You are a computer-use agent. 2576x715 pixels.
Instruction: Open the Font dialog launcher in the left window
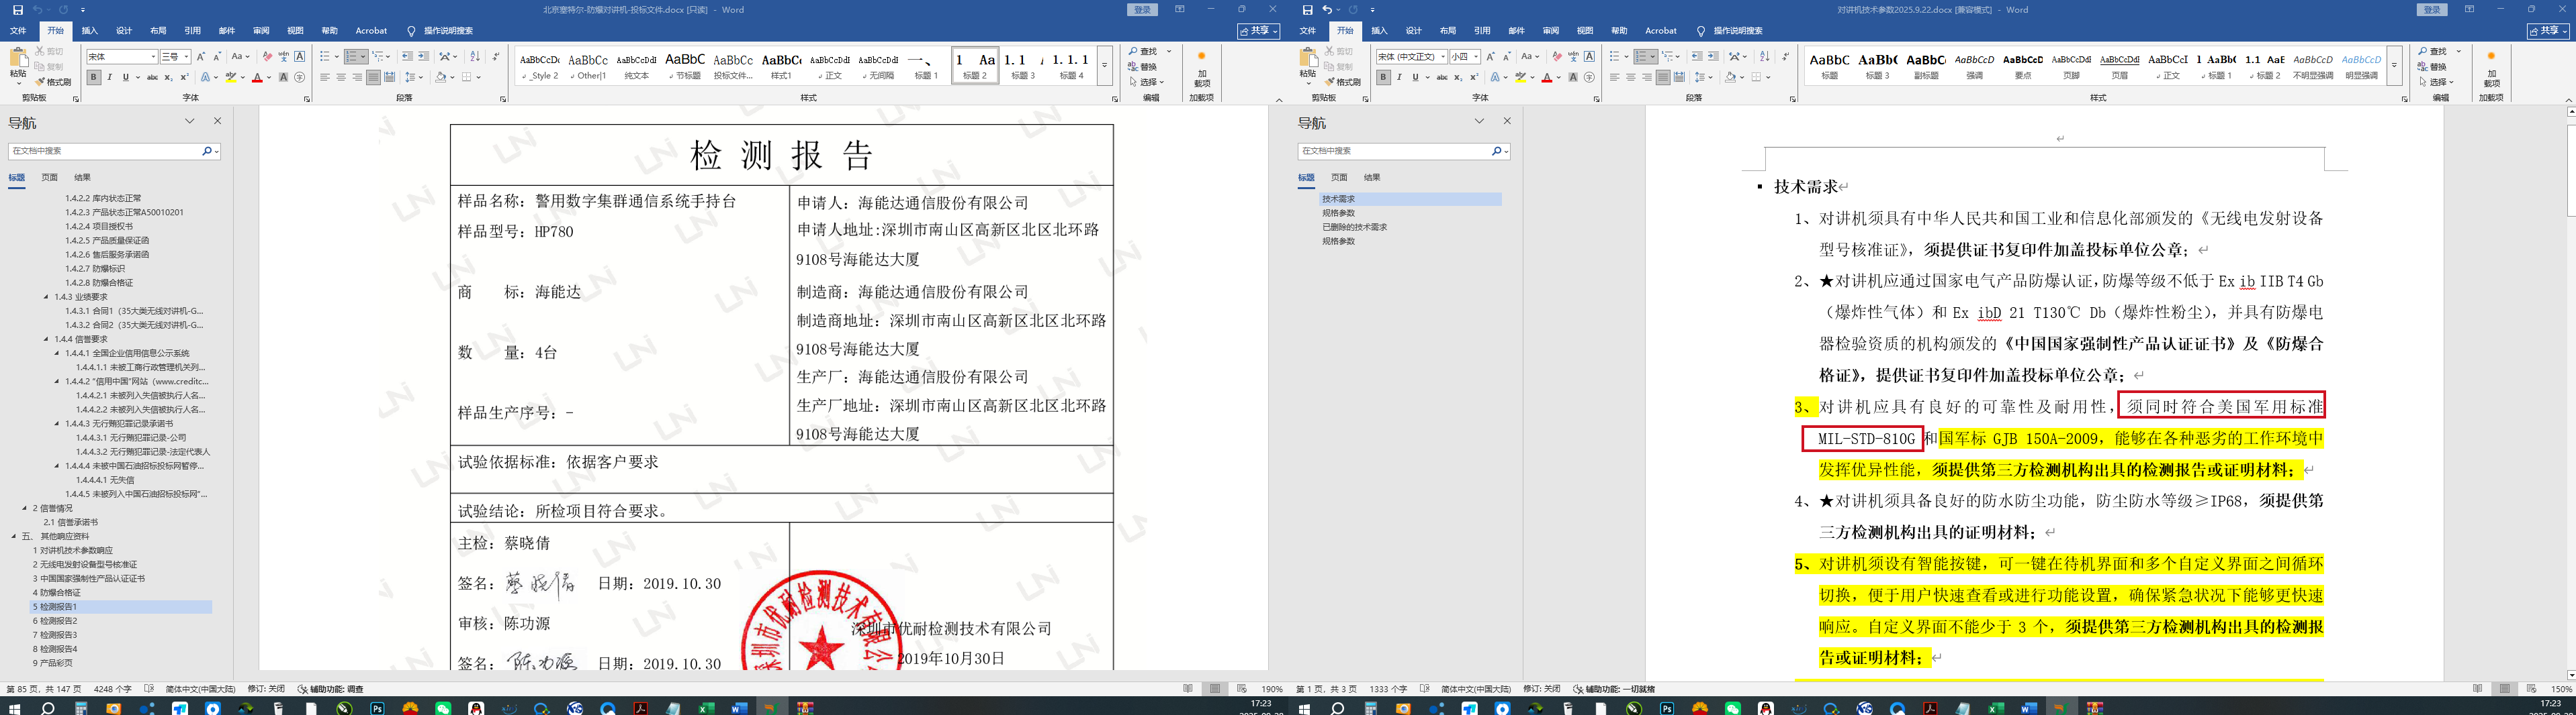click(x=307, y=99)
